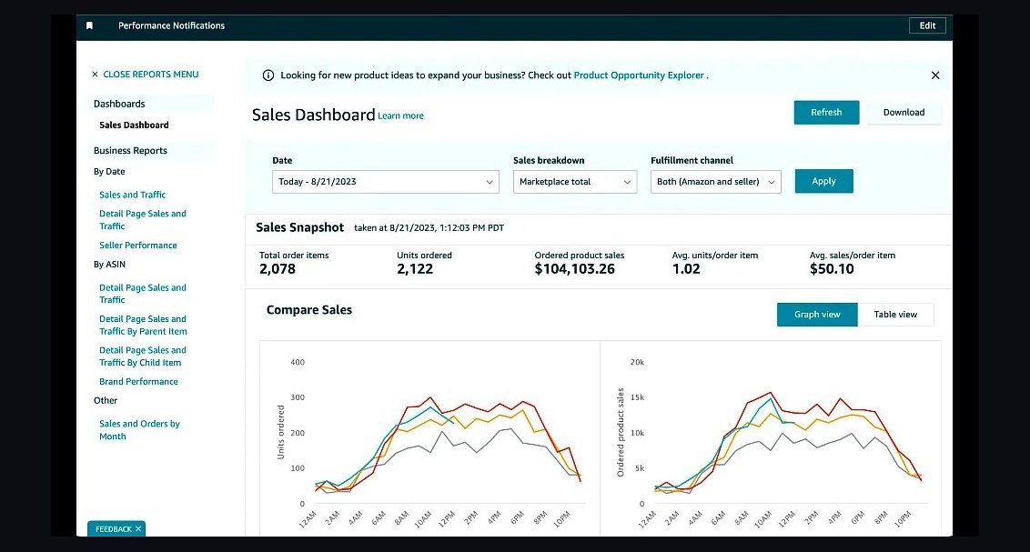Open Detail Page Sales and Traffic By Parent Item
The image size is (1030, 552).
coord(143,325)
